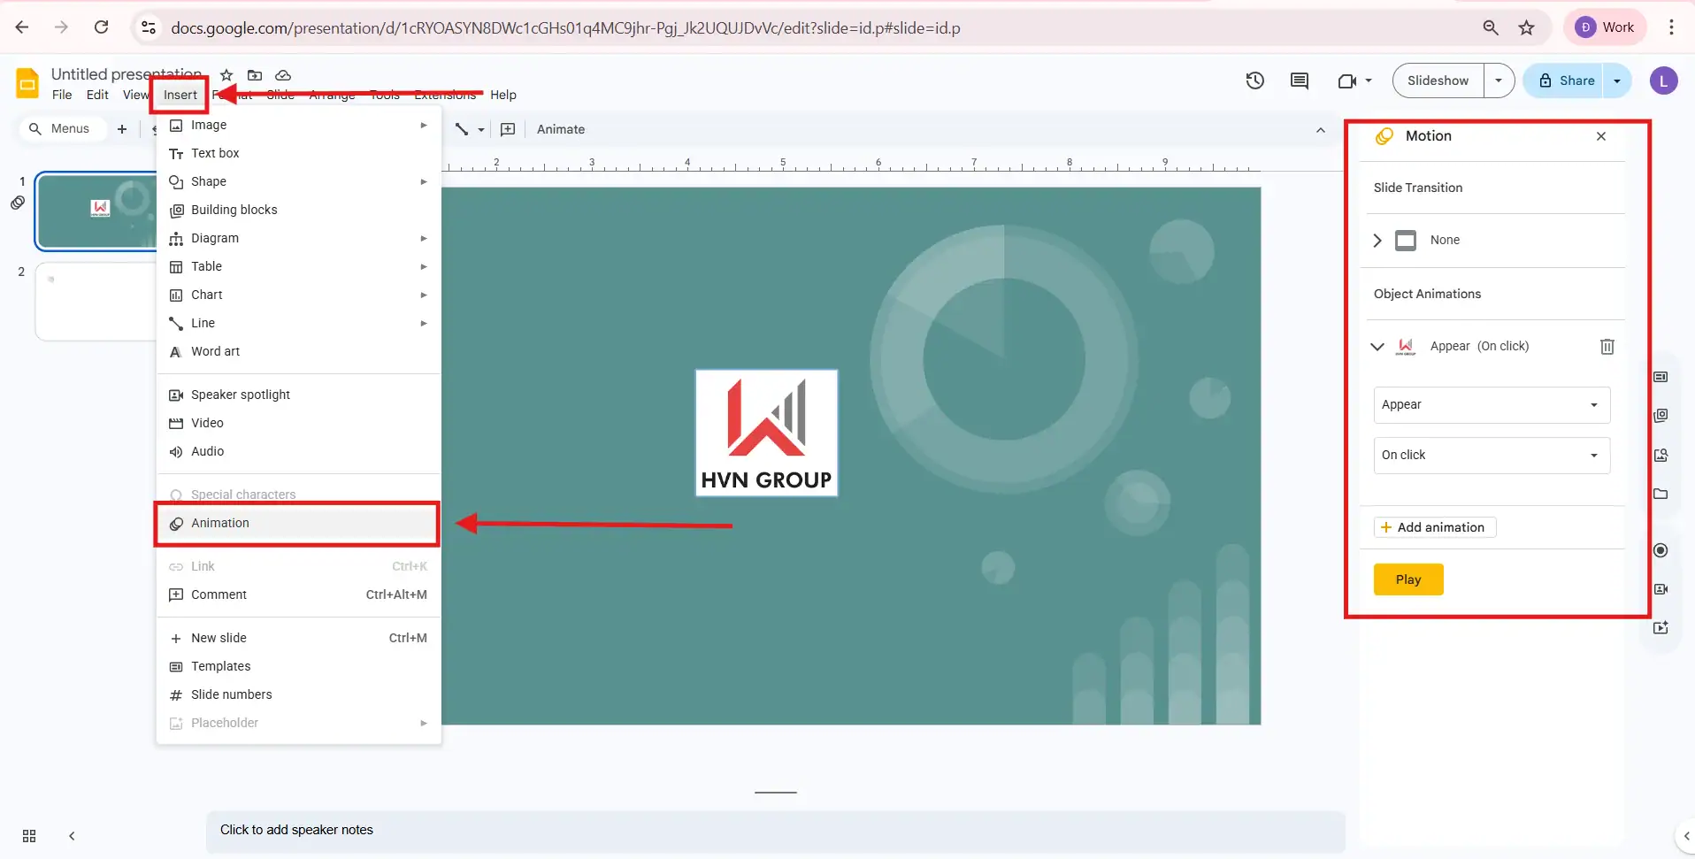The width and height of the screenshot is (1695, 859).
Task: Open the comments history icon
Action: point(1299,81)
